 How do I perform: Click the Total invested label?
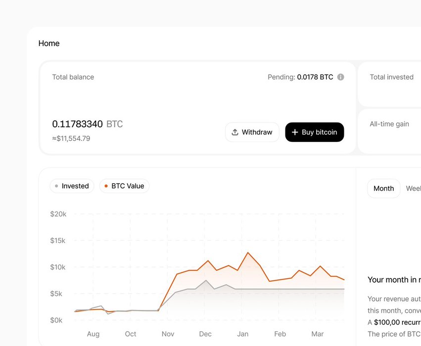click(x=391, y=77)
